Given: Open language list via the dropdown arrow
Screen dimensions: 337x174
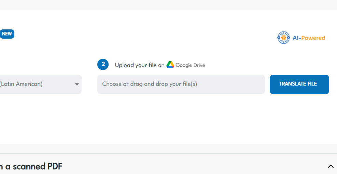Looking at the screenshot, I should [x=77, y=84].
